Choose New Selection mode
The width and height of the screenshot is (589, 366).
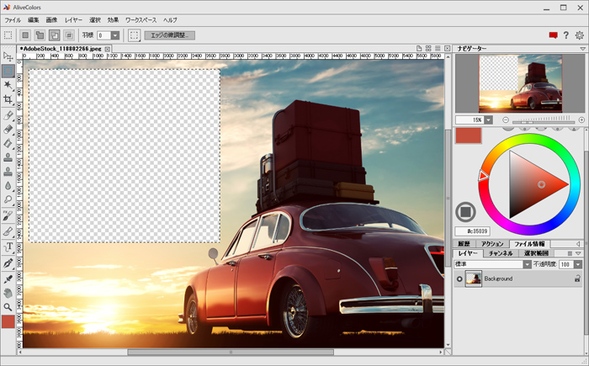click(x=25, y=35)
